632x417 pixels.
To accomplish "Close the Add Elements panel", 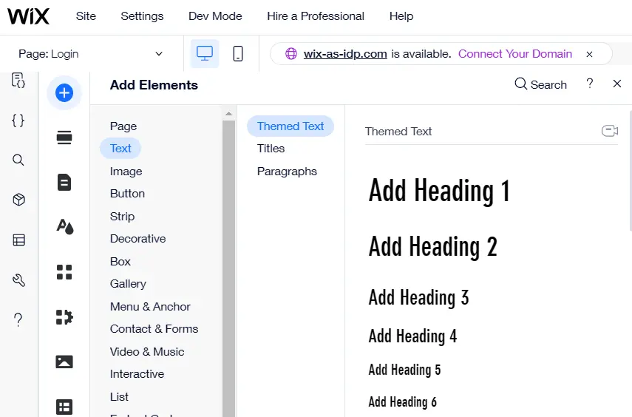I will pyautogui.click(x=617, y=84).
